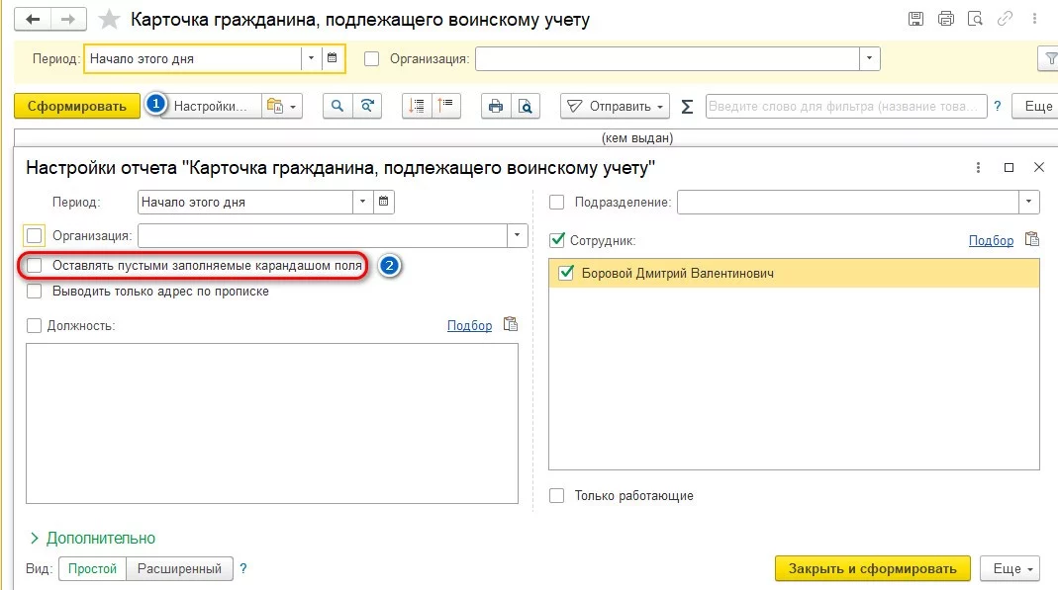
Task: Go back with the left arrow button
Action: point(33,20)
